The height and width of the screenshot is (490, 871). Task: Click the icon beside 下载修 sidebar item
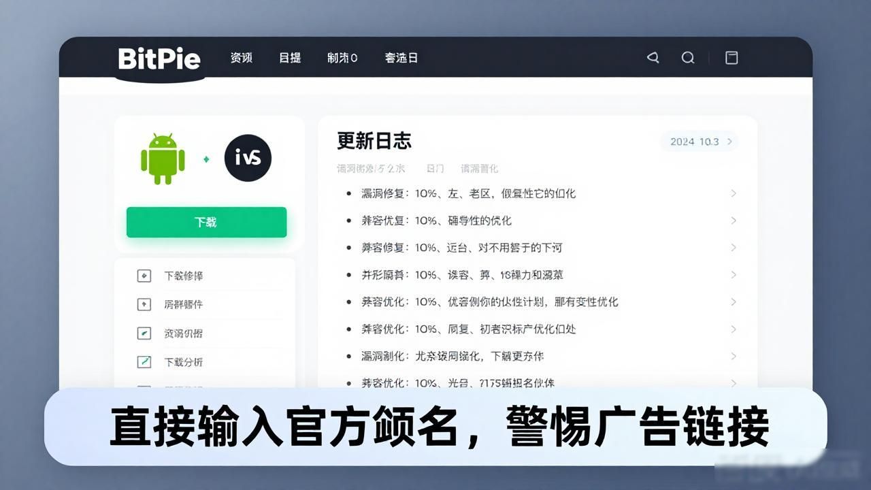point(144,276)
